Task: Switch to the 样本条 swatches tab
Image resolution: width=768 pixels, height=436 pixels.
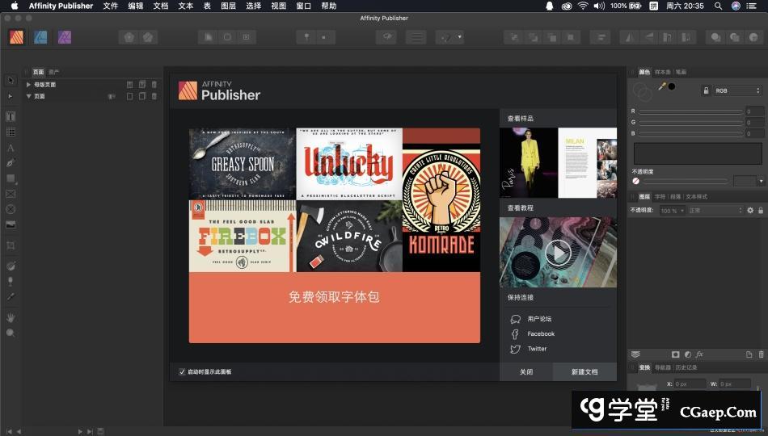Action: point(662,72)
